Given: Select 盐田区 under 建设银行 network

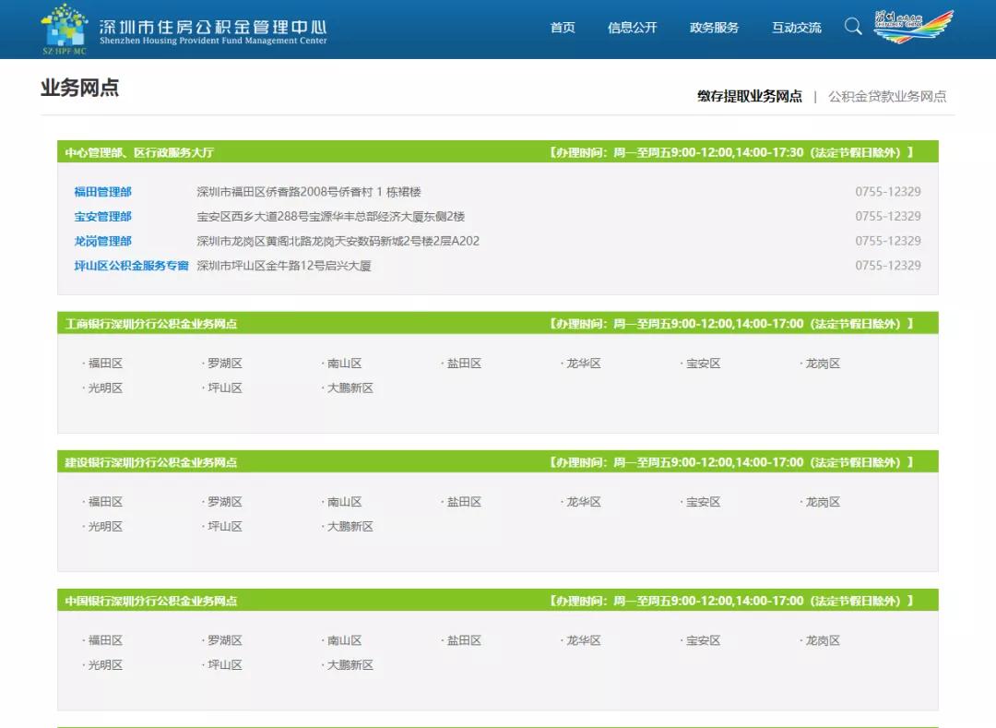Looking at the screenshot, I should pyautogui.click(x=461, y=501).
